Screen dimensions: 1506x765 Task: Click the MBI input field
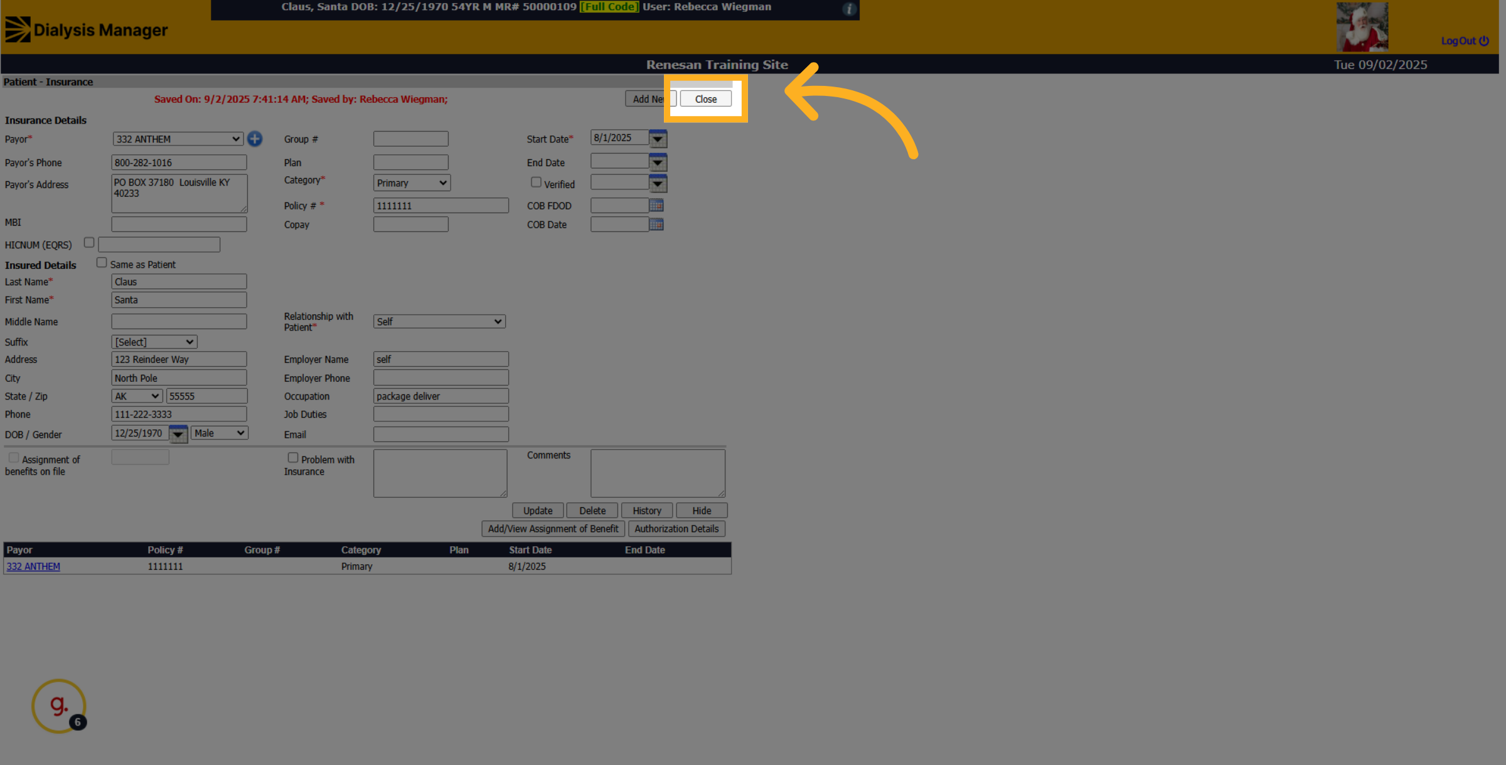pyautogui.click(x=179, y=224)
